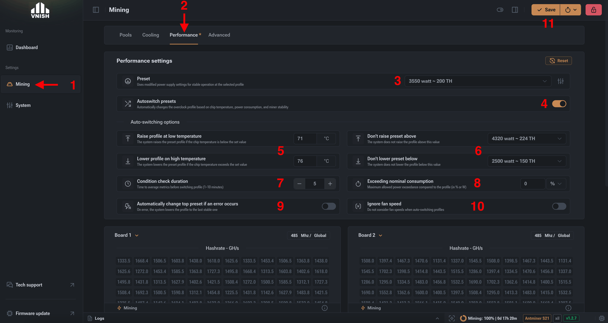Viewport: 608px width, 323px height.
Task: Open the Logs label in bottom bar
Action: click(100, 318)
